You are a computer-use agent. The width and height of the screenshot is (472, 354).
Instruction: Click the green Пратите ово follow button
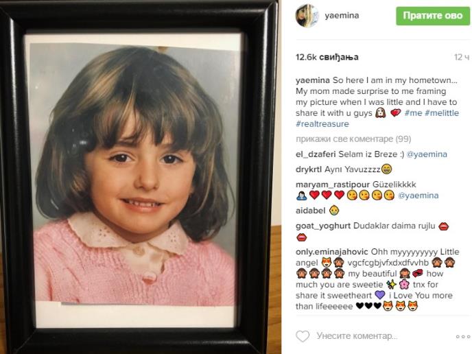coord(433,16)
